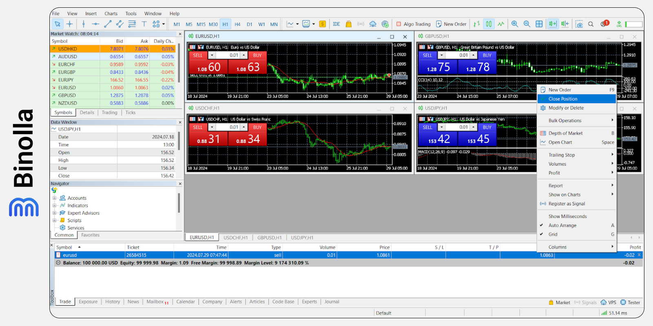Select the equidistant channel tool
The height and width of the screenshot is (326, 653).
pos(120,24)
